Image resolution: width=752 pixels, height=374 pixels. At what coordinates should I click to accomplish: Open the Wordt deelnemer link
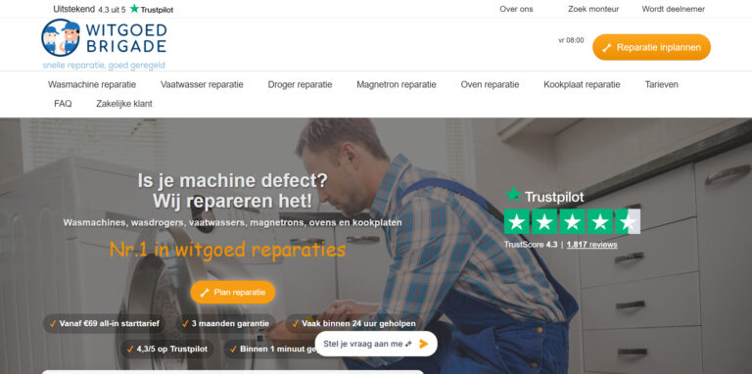(x=674, y=9)
